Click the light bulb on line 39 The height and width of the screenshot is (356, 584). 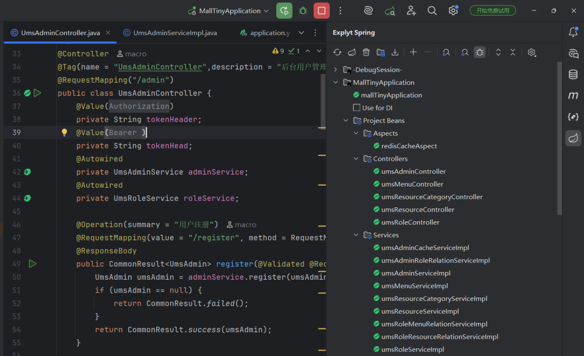[x=64, y=133]
